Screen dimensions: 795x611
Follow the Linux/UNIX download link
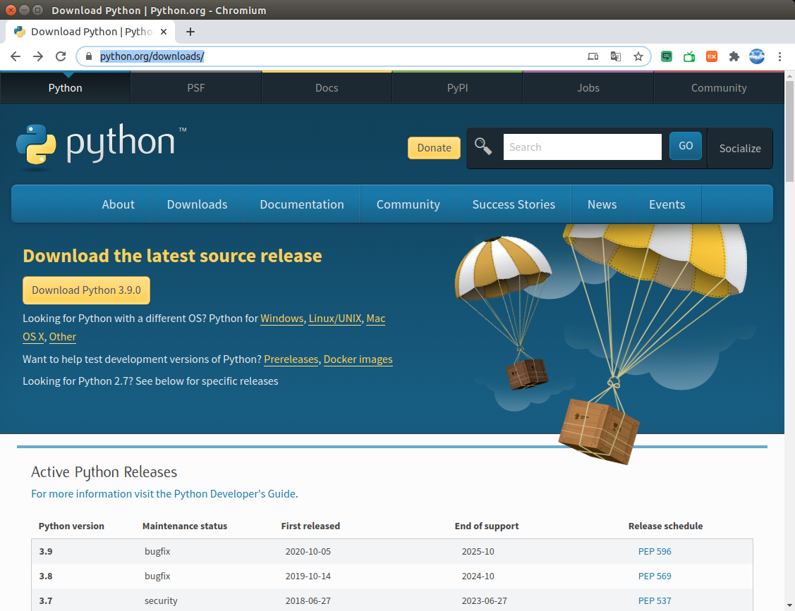(x=334, y=319)
